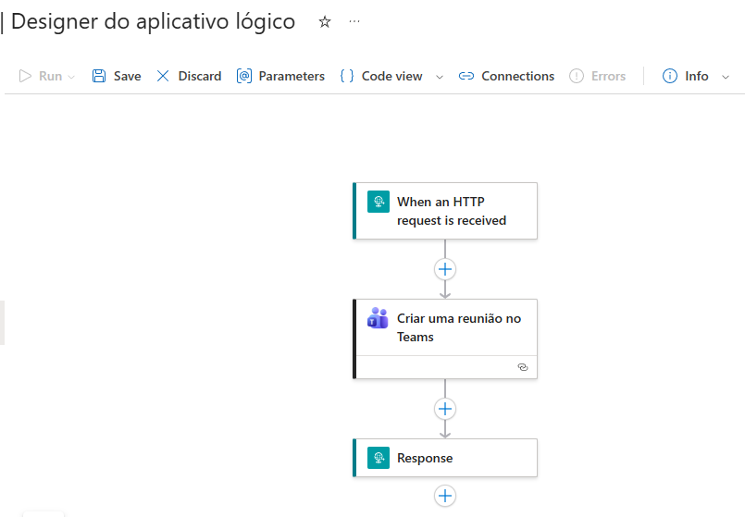Select the 'Criar uma reunião no Teams' card
The image size is (745, 517).
pyautogui.click(x=459, y=327)
